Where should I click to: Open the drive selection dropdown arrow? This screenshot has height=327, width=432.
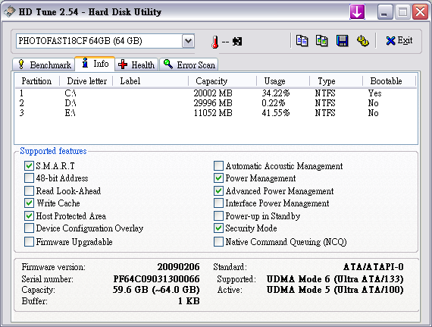189,41
